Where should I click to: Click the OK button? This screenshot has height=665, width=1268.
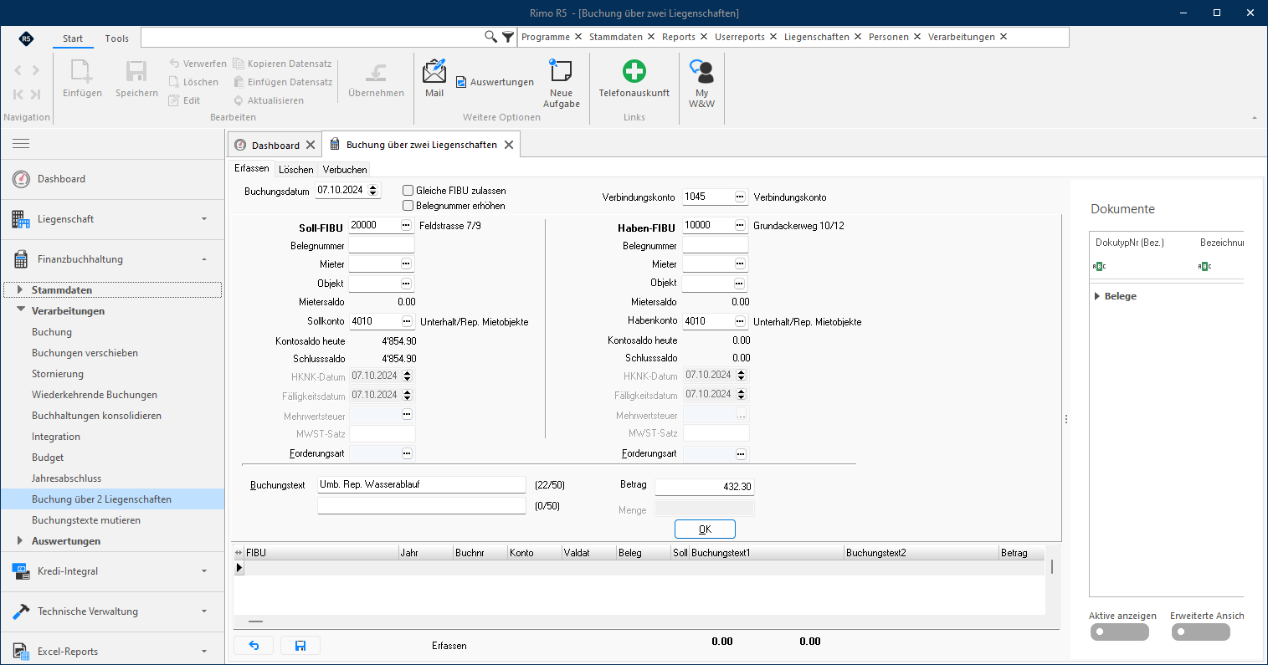[x=705, y=529]
